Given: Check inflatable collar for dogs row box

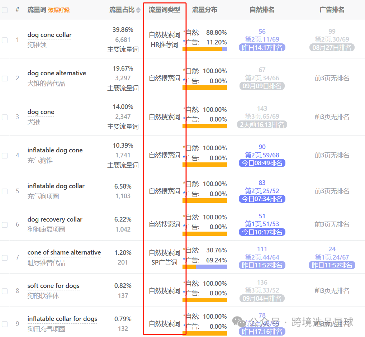Looking at the screenshot, I should point(5,324).
